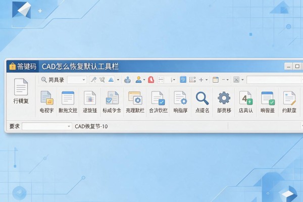Click the 电视字 document icon

point(47,98)
